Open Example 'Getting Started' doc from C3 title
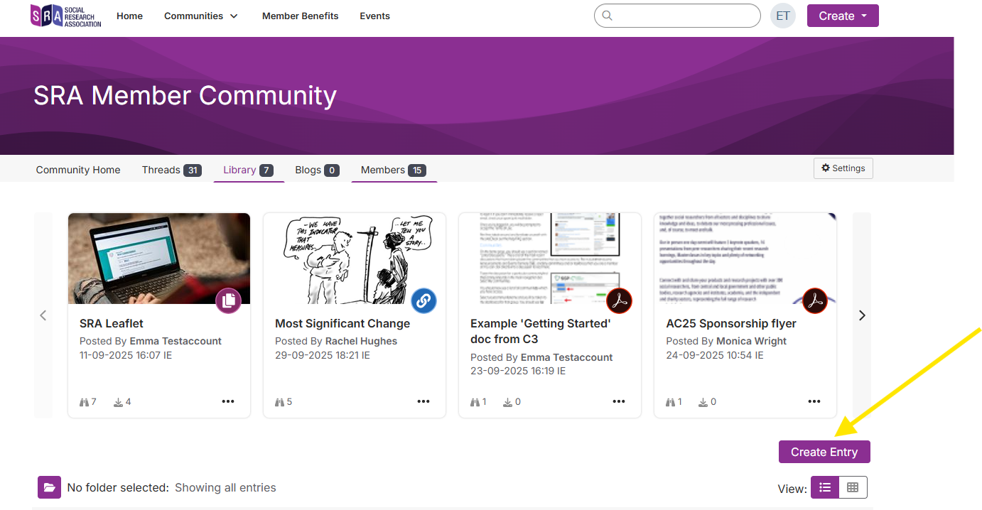 coord(541,331)
